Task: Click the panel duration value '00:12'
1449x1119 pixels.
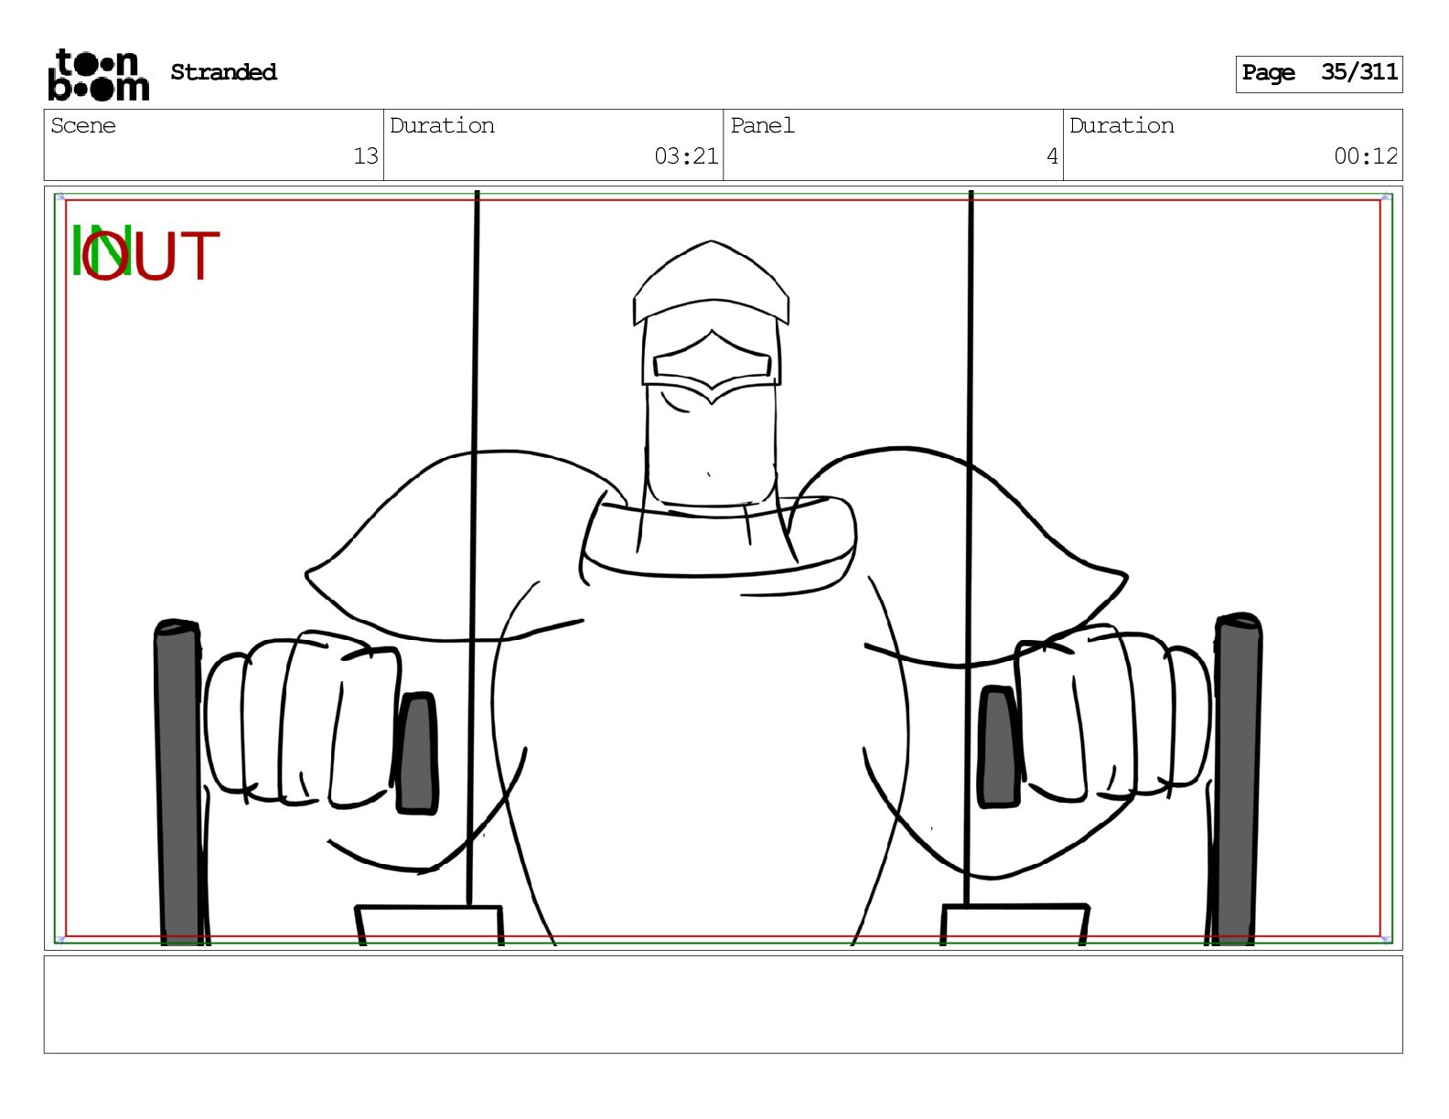Action: pyautogui.click(x=1366, y=156)
